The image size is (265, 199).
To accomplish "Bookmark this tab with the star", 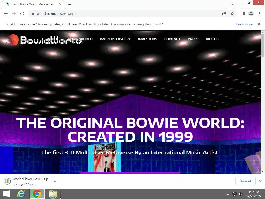I will point(232,13).
